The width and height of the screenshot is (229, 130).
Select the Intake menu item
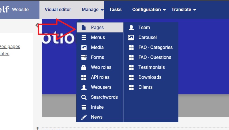[97, 107]
